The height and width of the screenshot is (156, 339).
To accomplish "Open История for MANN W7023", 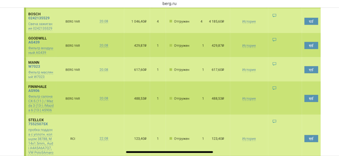I will tap(249, 70).
